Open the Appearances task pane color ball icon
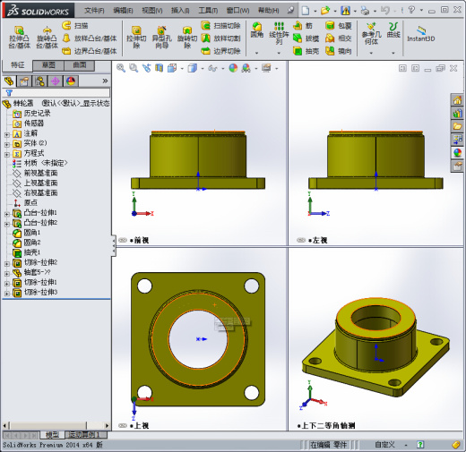This screenshot has height=452, width=466. pyautogui.click(x=457, y=153)
